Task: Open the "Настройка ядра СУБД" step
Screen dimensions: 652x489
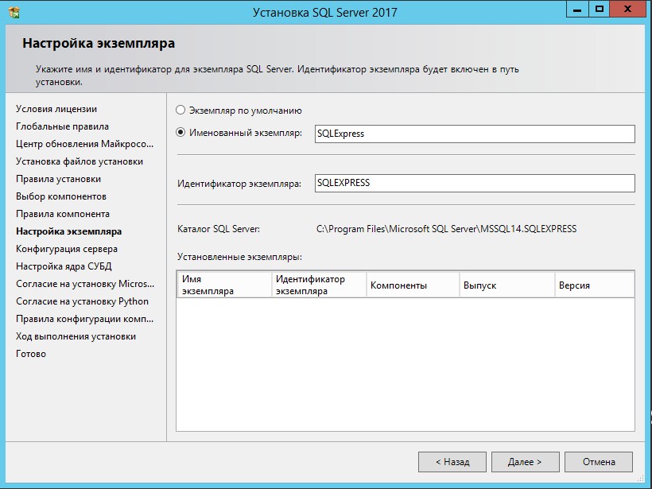Action: pyautogui.click(x=56, y=266)
